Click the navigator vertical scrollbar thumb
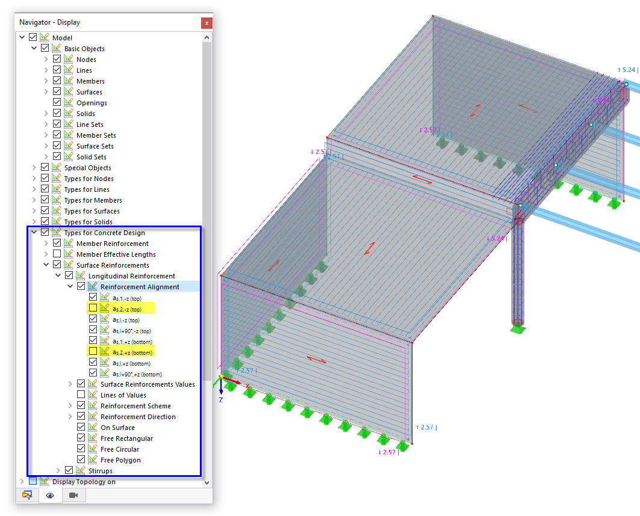640x516 pixels. 207,212
